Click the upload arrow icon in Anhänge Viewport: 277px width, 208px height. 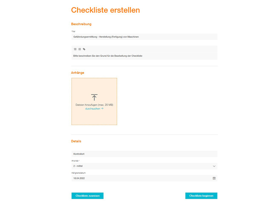point(94,97)
